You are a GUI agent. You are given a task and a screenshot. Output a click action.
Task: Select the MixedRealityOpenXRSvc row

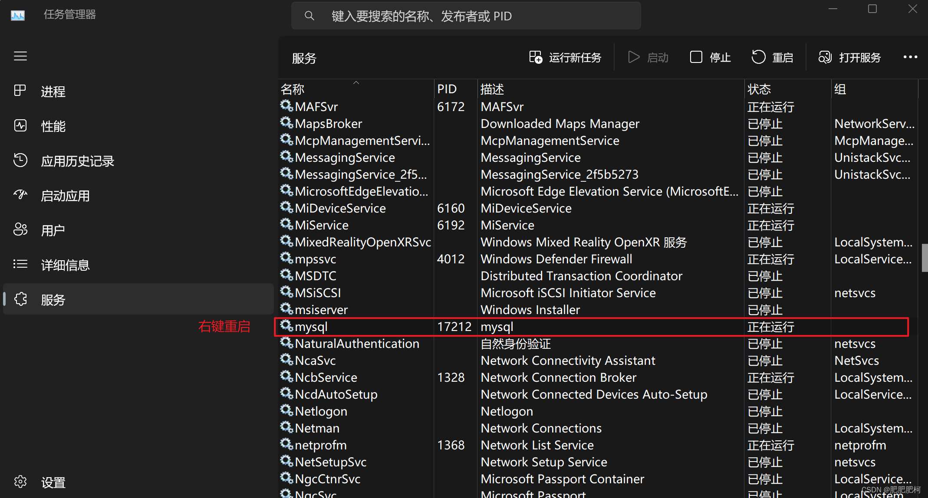pyautogui.click(x=598, y=242)
